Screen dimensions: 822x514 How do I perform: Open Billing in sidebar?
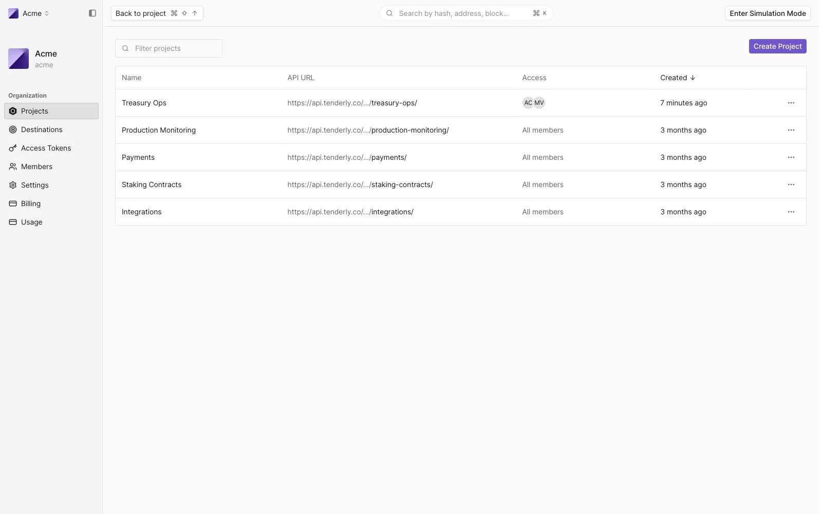[x=51, y=204]
